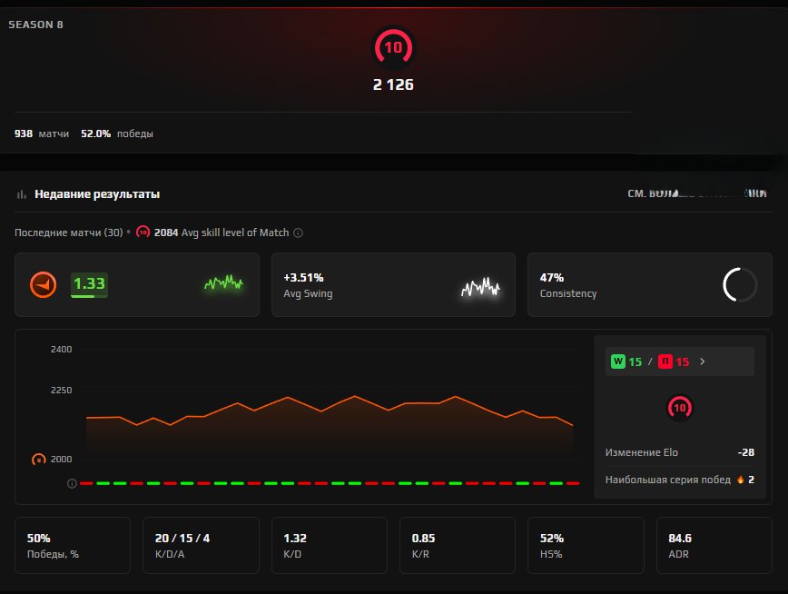Click the 2400 axis label on chart

(62, 349)
